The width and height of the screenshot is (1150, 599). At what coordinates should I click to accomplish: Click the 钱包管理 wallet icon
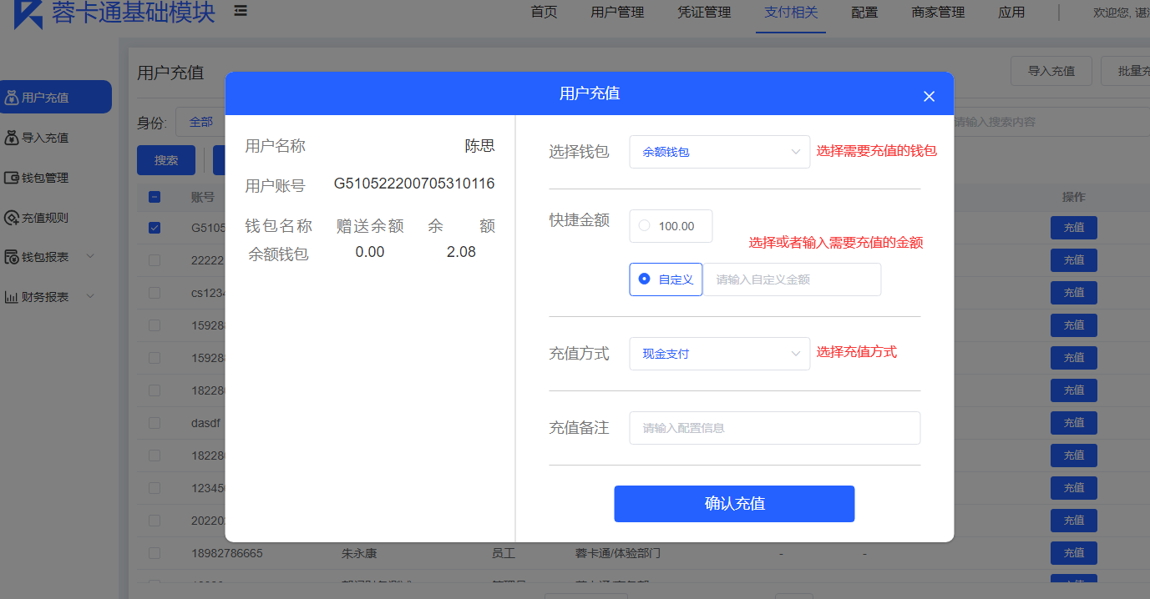[12, 178]
